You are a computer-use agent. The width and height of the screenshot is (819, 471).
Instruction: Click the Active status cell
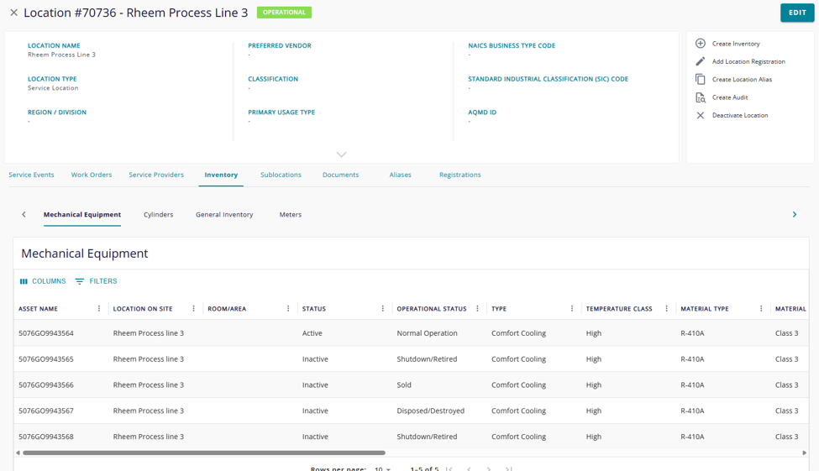312,333
